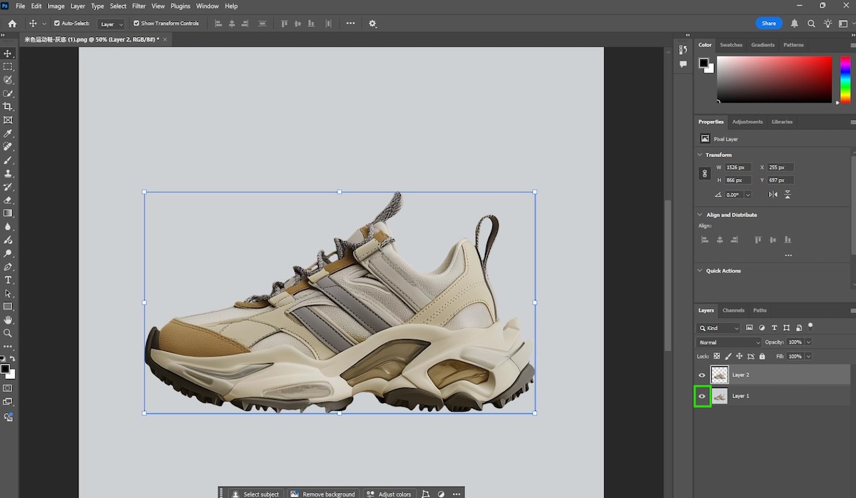Hide Layer 2 using its eye icon
The image size is (856, 498).
pyautogui.click(x=702, y=375)
